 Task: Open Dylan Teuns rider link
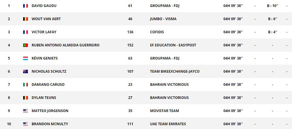[44, 98]
